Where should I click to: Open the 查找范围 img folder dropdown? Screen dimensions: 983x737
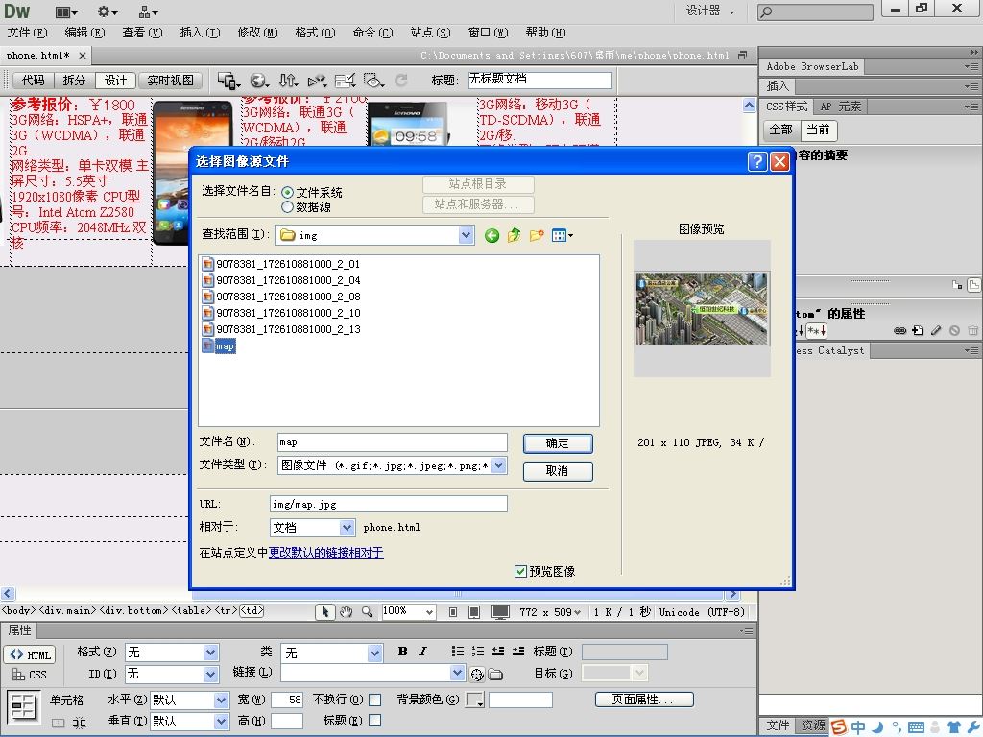click(466, 236)
